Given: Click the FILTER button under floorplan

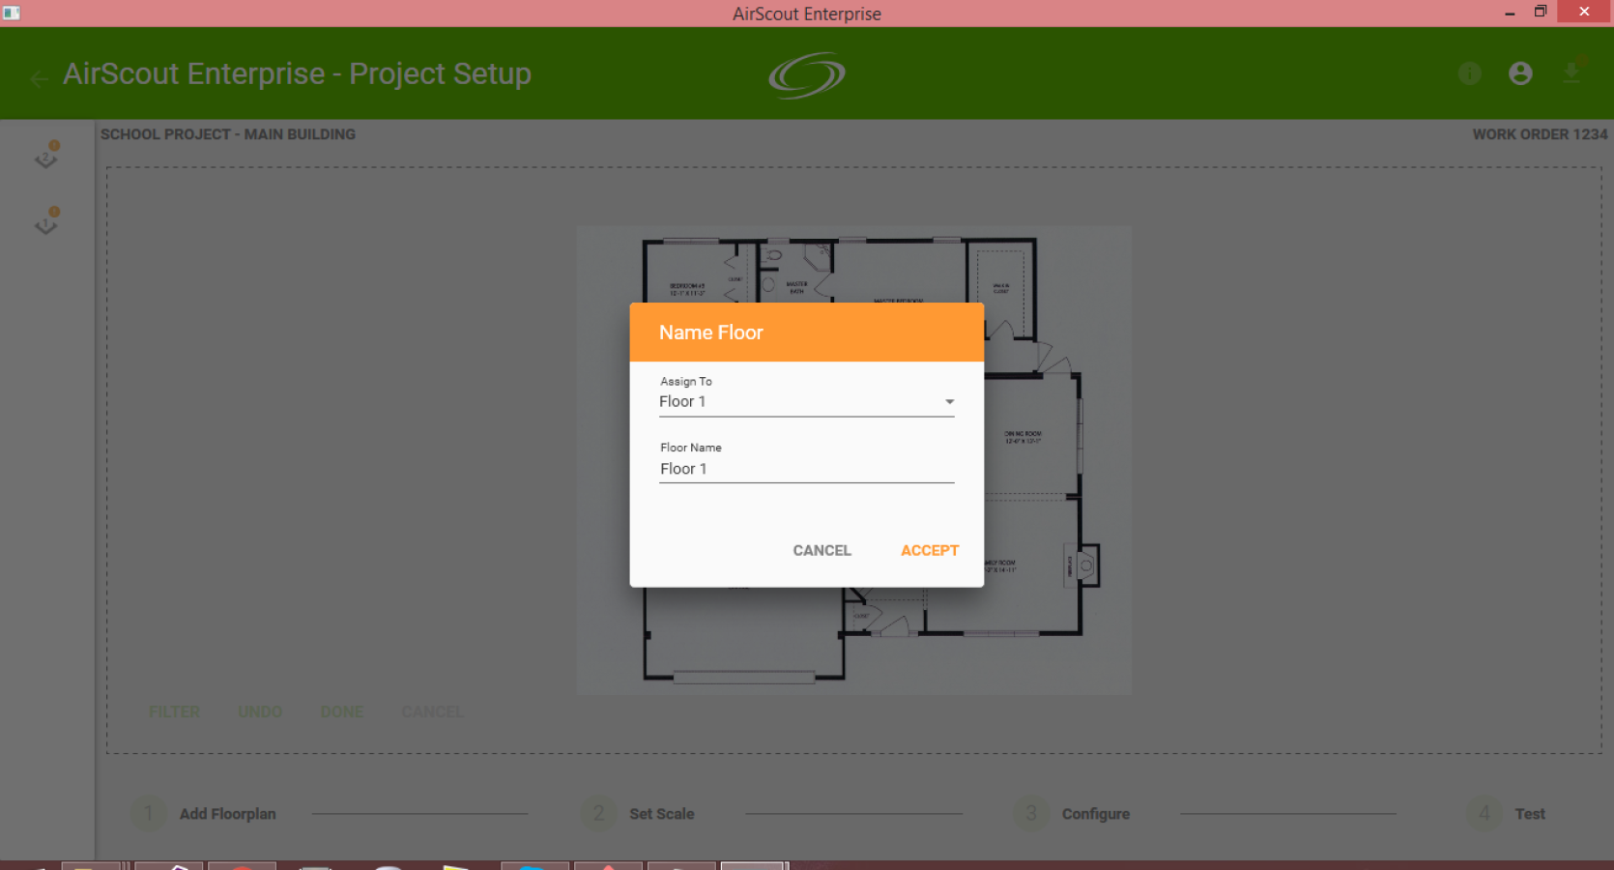Looking at the screenshot, I should 174,711.
